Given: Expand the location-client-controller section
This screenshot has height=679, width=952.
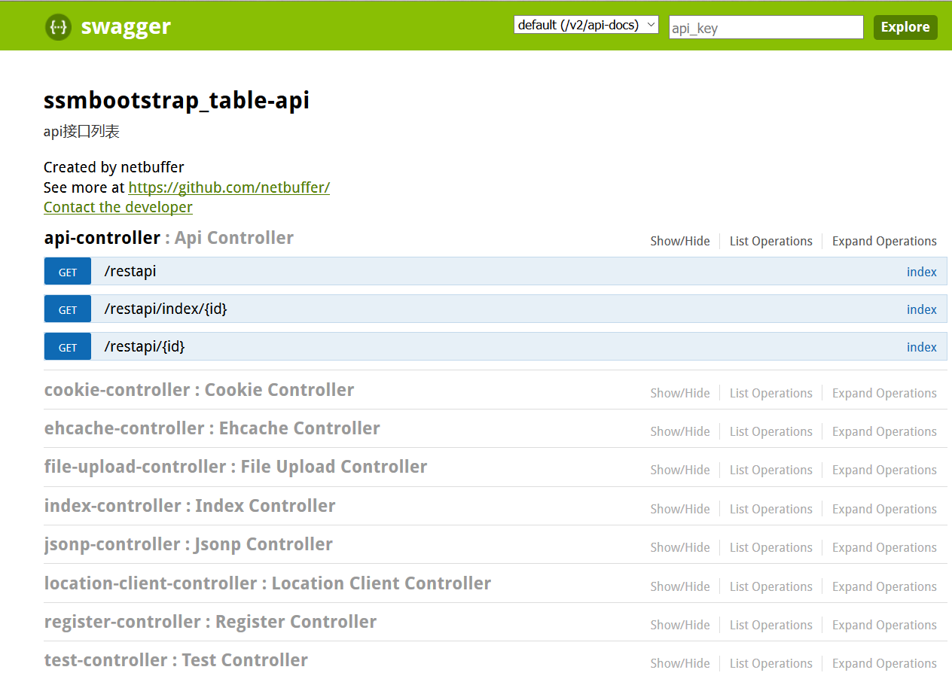Looking at the screenshot, I should 267,583.
